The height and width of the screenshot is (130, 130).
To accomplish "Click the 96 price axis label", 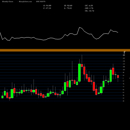I will 123,73.
